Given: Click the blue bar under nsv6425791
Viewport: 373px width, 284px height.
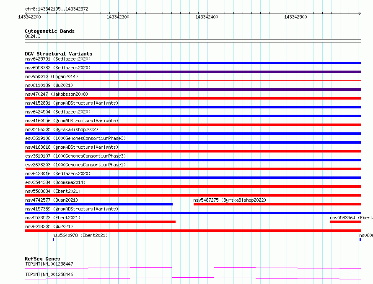Looking at the screenshot, I should coord(193,63).
